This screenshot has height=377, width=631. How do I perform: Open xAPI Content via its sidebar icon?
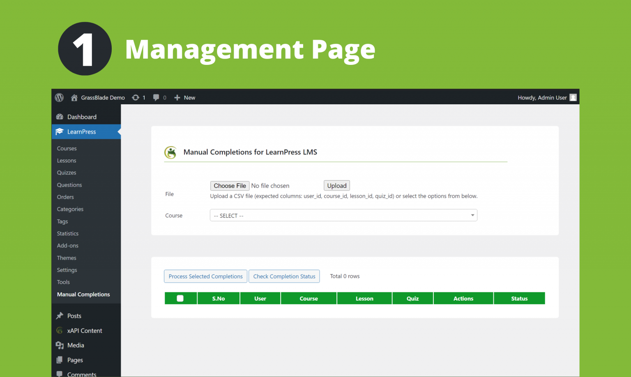60,331
